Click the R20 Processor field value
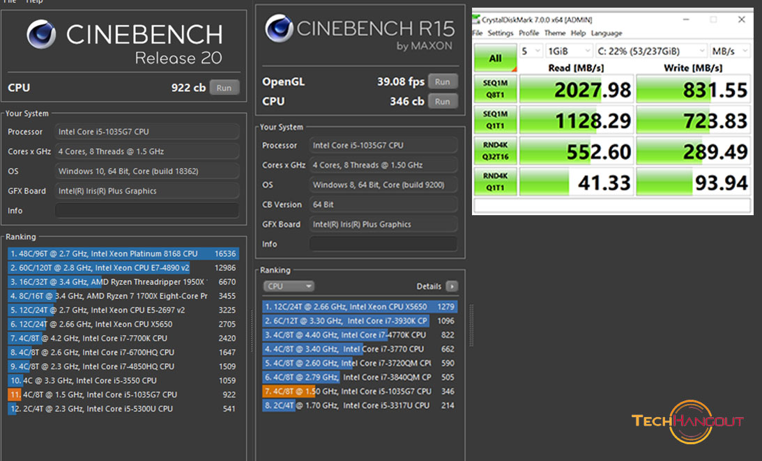Viewport: 762px width, 461px height. (x=147, y=132)
